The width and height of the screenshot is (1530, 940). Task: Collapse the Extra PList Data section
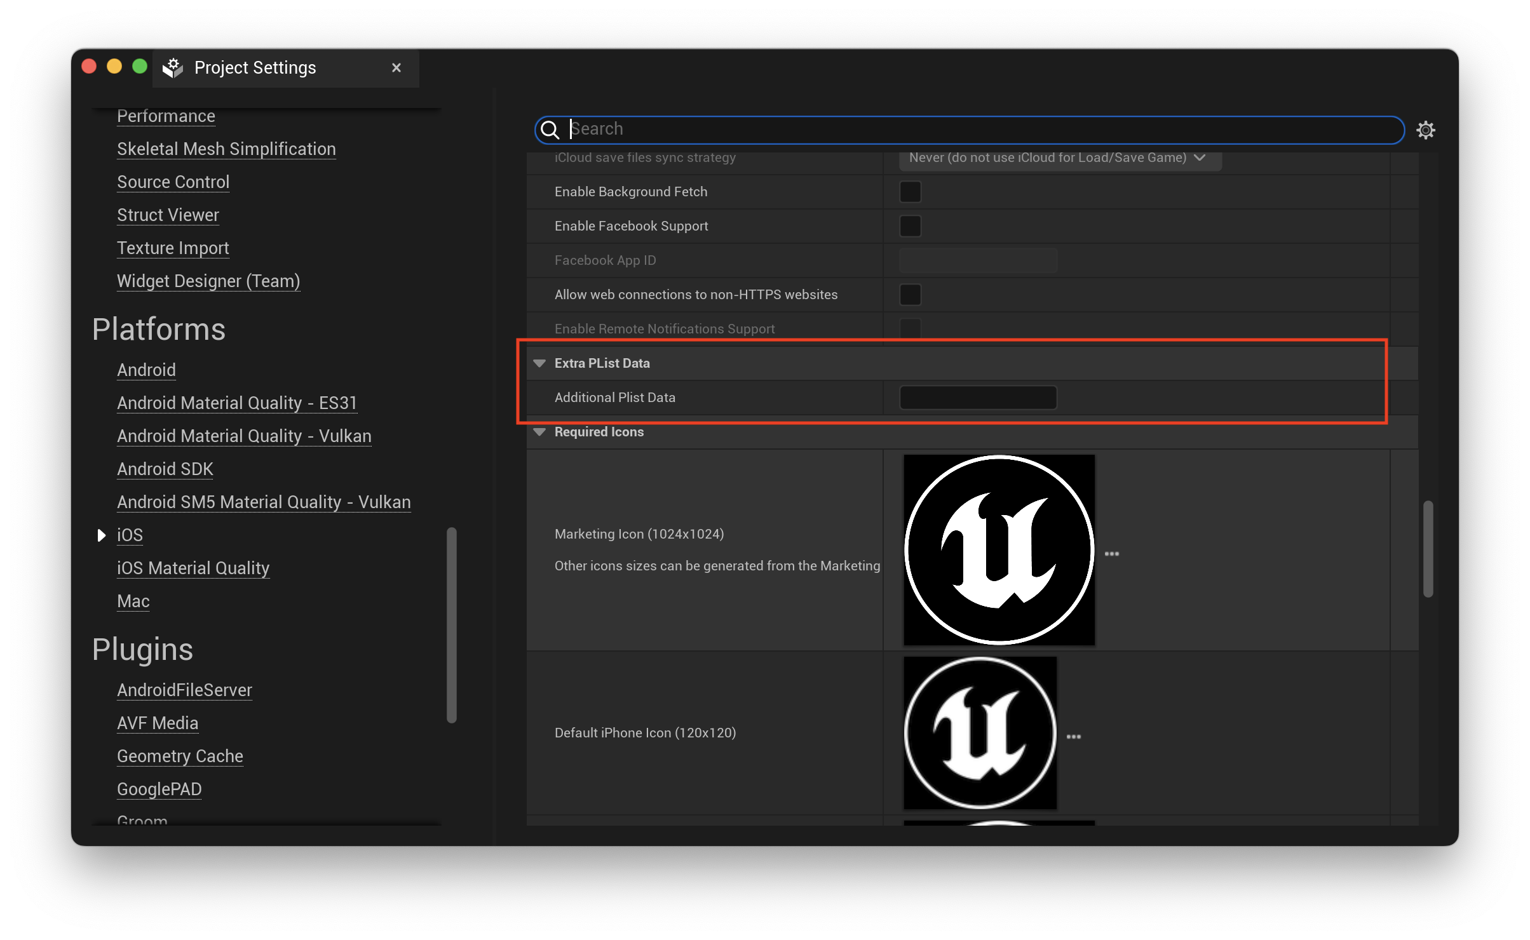coord(540,363)
